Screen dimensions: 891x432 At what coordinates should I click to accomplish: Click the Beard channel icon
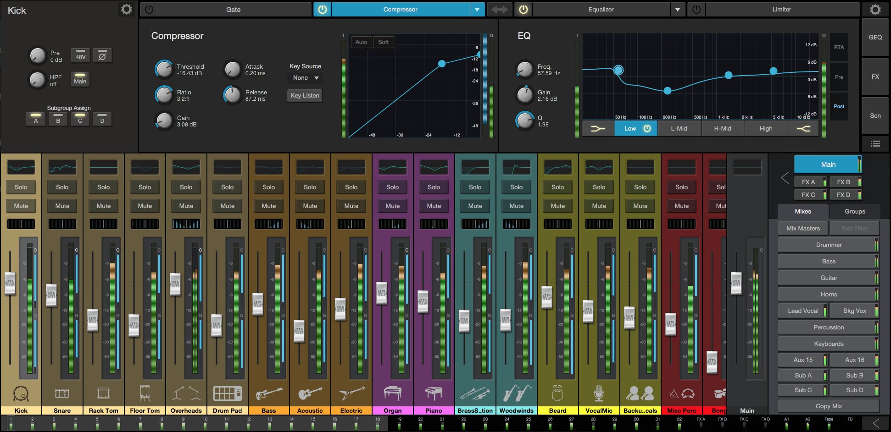pos(557,393)
